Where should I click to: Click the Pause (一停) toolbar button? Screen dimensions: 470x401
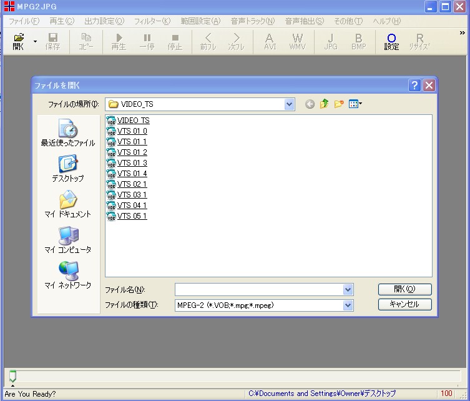click(147, 42)
